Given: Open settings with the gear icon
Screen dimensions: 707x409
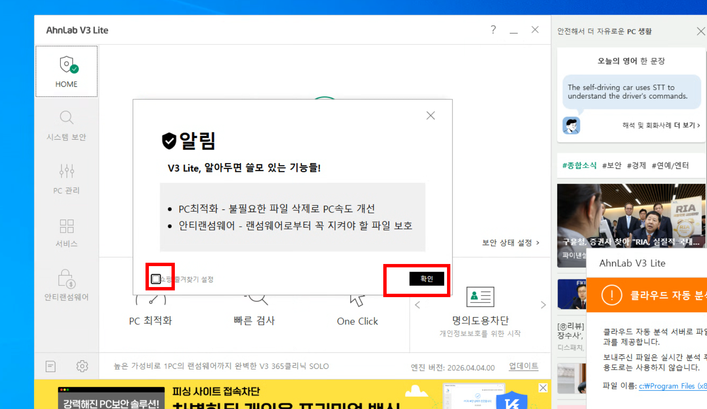Looking at the screenshot, I should (82, 366).
